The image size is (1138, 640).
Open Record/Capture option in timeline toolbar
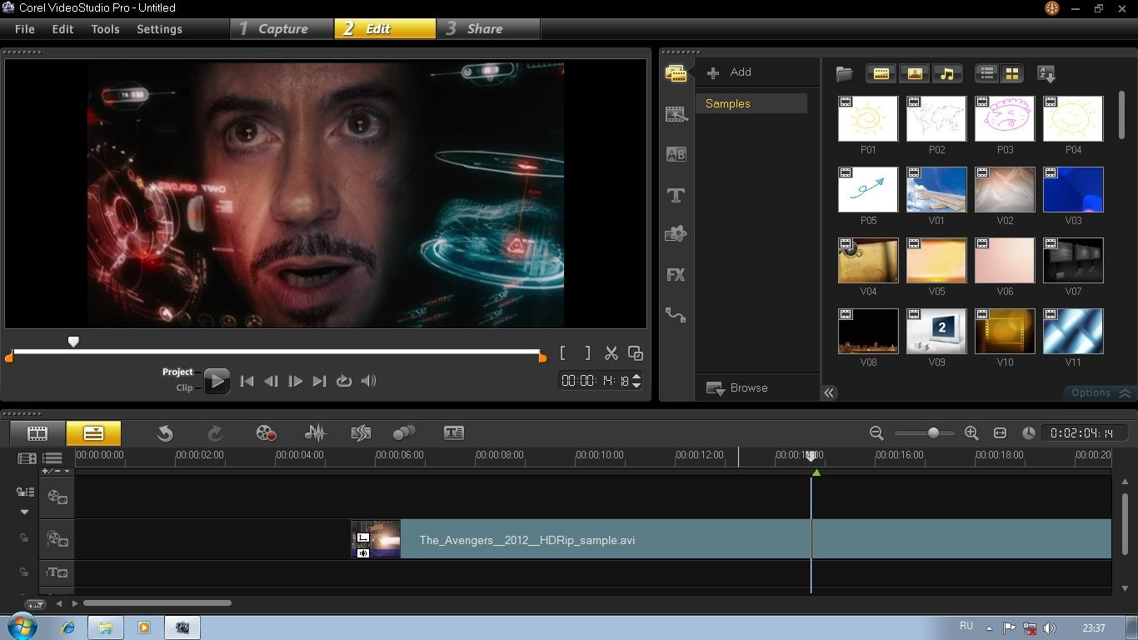coord(266,432)
